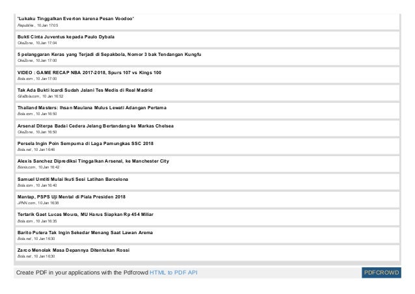Click the OkeZone source line under the Arsenal Badai Cedera headline
415x294 pixels.
[x=37, y=132]
